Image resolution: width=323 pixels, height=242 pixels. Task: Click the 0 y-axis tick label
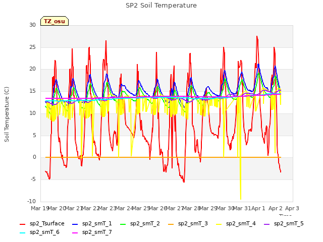(34, 157)
